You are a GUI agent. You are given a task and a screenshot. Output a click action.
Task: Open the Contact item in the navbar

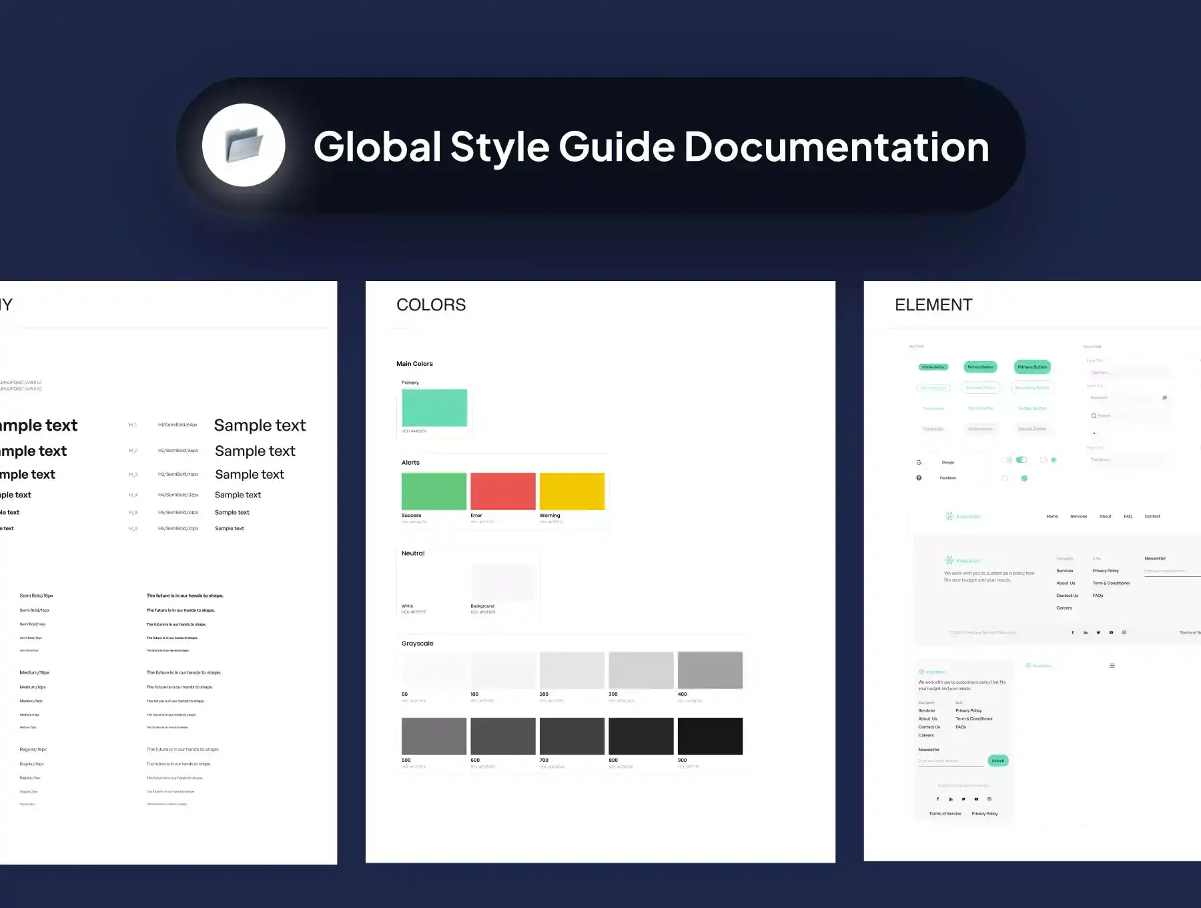[x=1152, y=517]
